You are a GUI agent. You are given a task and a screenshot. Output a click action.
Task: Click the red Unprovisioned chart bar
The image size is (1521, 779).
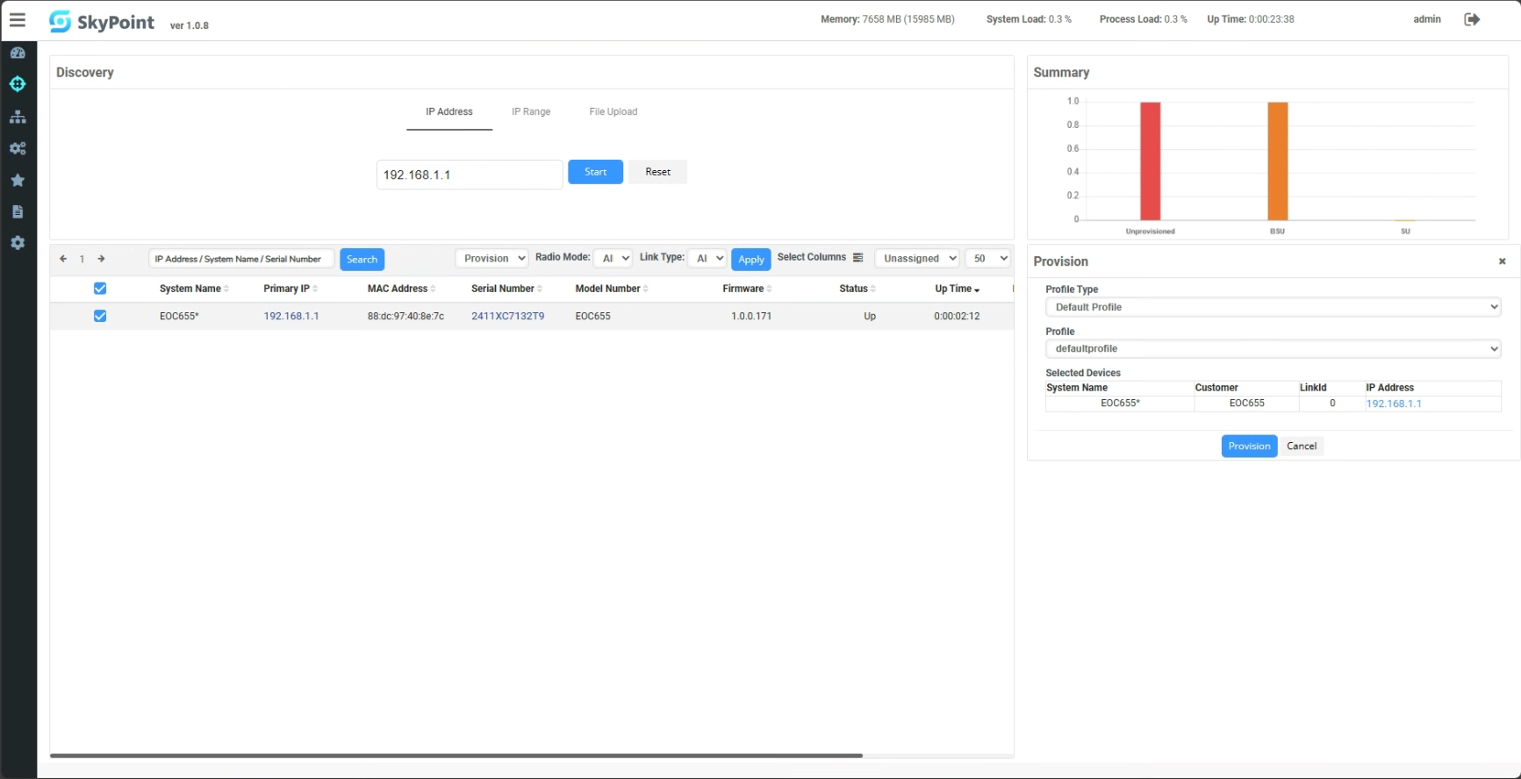tap(1150, 161)
